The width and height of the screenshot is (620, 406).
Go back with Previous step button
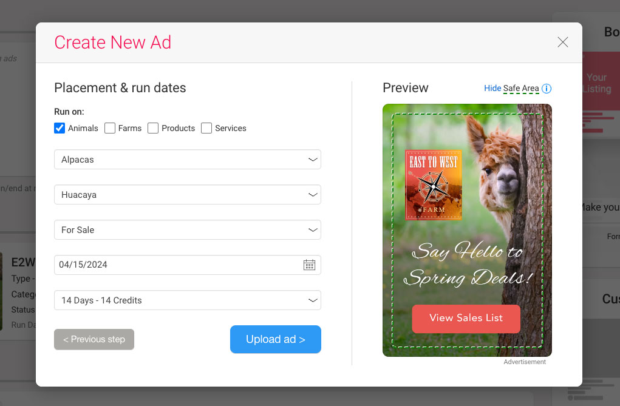pyautogui.click(x=94, y=339)
